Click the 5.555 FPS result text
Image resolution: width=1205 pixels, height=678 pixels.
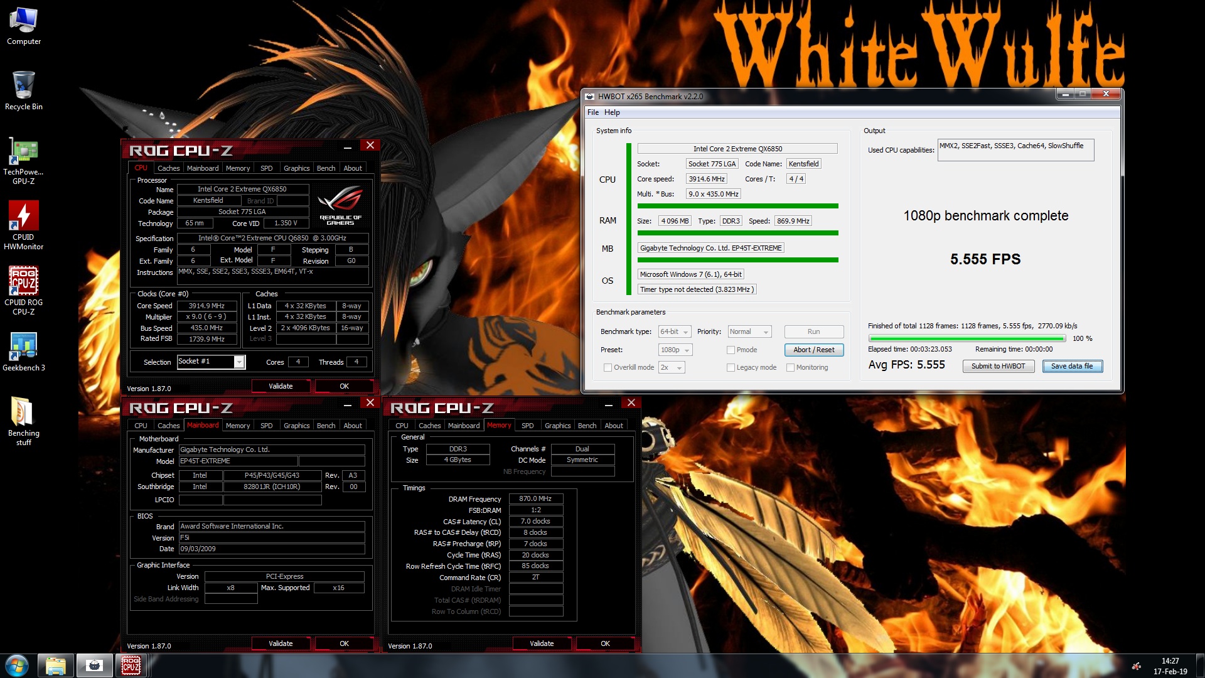click(x=985, y=259)
